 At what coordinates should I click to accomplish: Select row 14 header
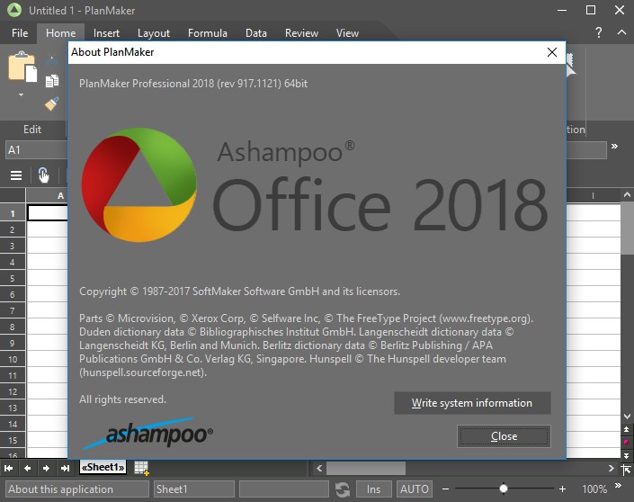(13, 424)
